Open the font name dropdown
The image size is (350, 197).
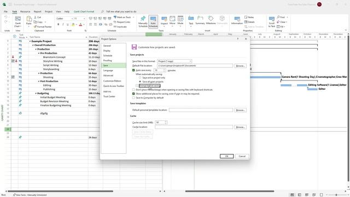72,19
